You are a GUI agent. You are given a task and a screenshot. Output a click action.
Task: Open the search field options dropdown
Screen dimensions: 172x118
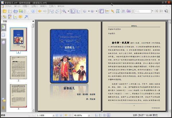pyautogui.click(x=153, y=11)
